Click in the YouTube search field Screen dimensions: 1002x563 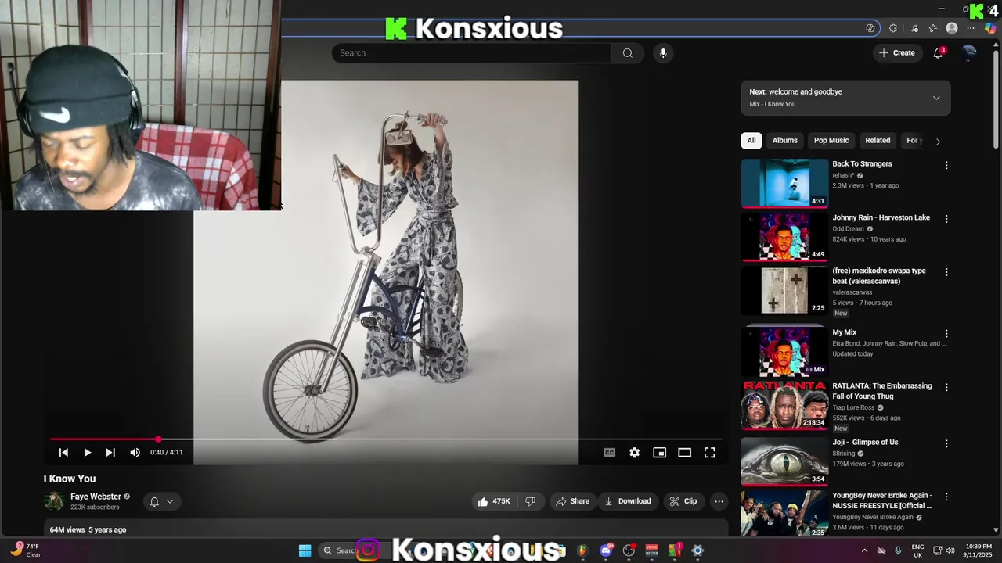click(471, 53)
